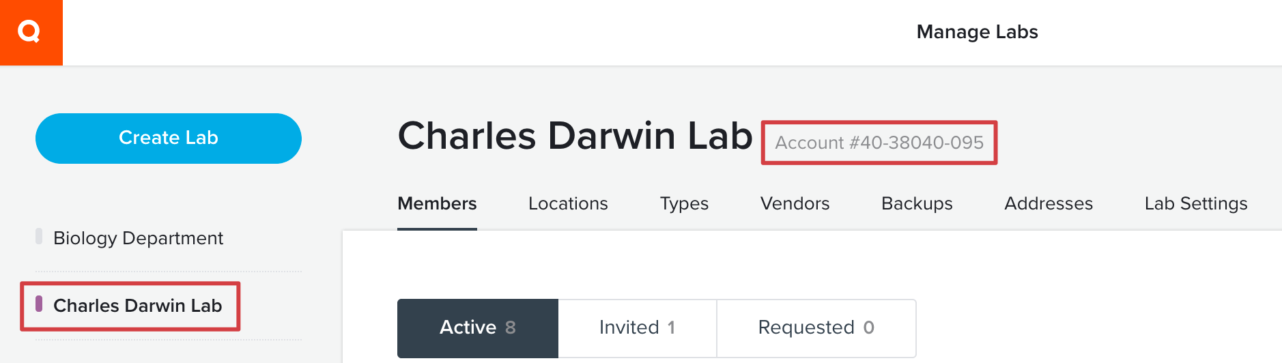Click the Charles Darwin Lab page heading
Screen dimensions: 1282x363
(x=575, y=136)
